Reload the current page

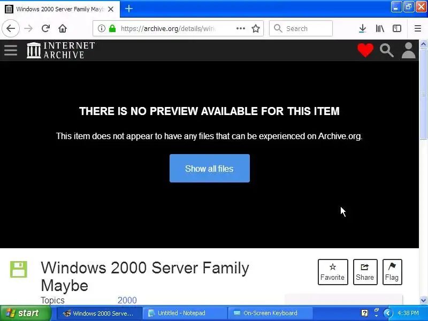click(45, 28)
